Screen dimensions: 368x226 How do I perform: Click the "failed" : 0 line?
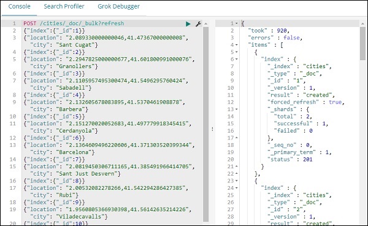click(x=293, y=131)
